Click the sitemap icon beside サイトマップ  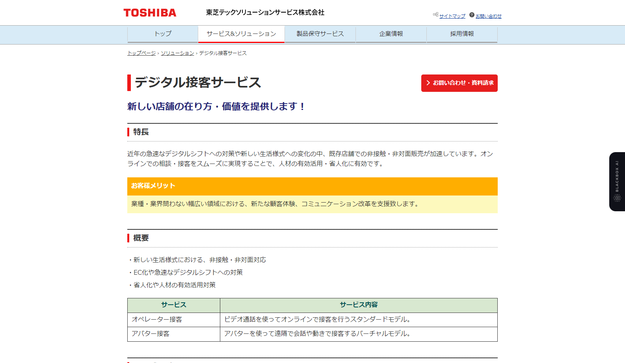pyautogui.click(x=435, y=15)
